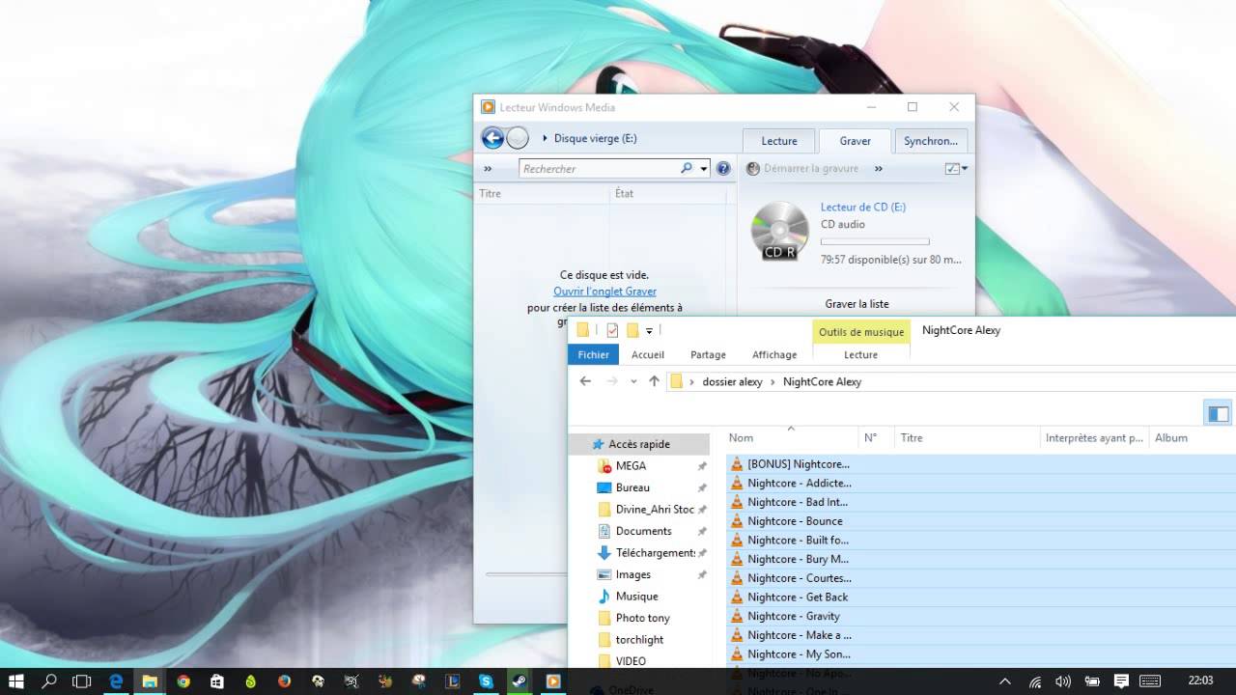Open Google Chrome from the taskbar
Image resolution: width=1236 pixels, height=695 pixels.
[183, 681]
